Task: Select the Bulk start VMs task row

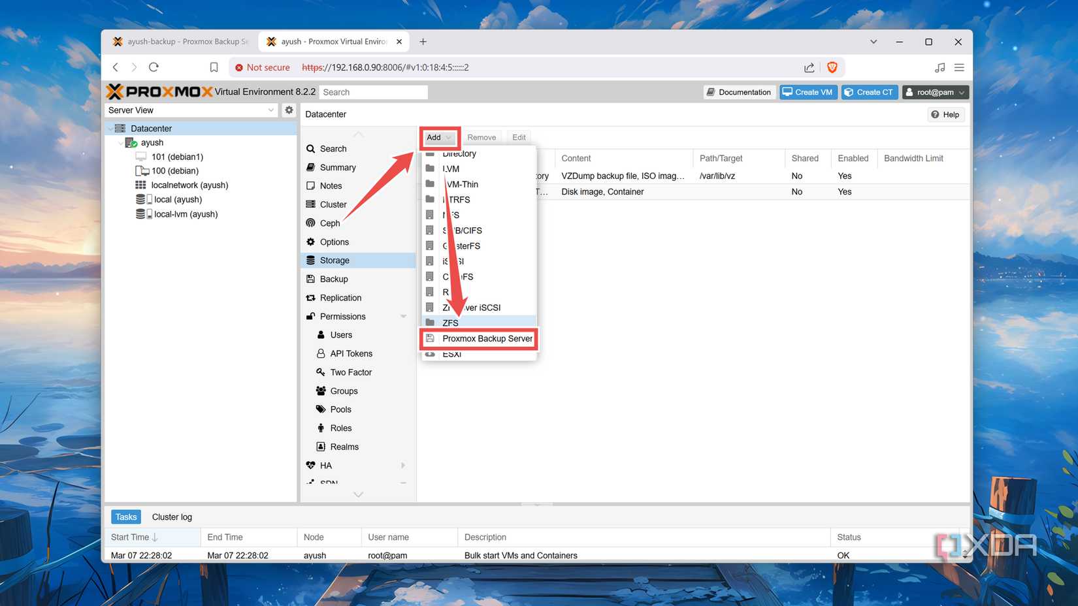Action: (x=532, y=556)
